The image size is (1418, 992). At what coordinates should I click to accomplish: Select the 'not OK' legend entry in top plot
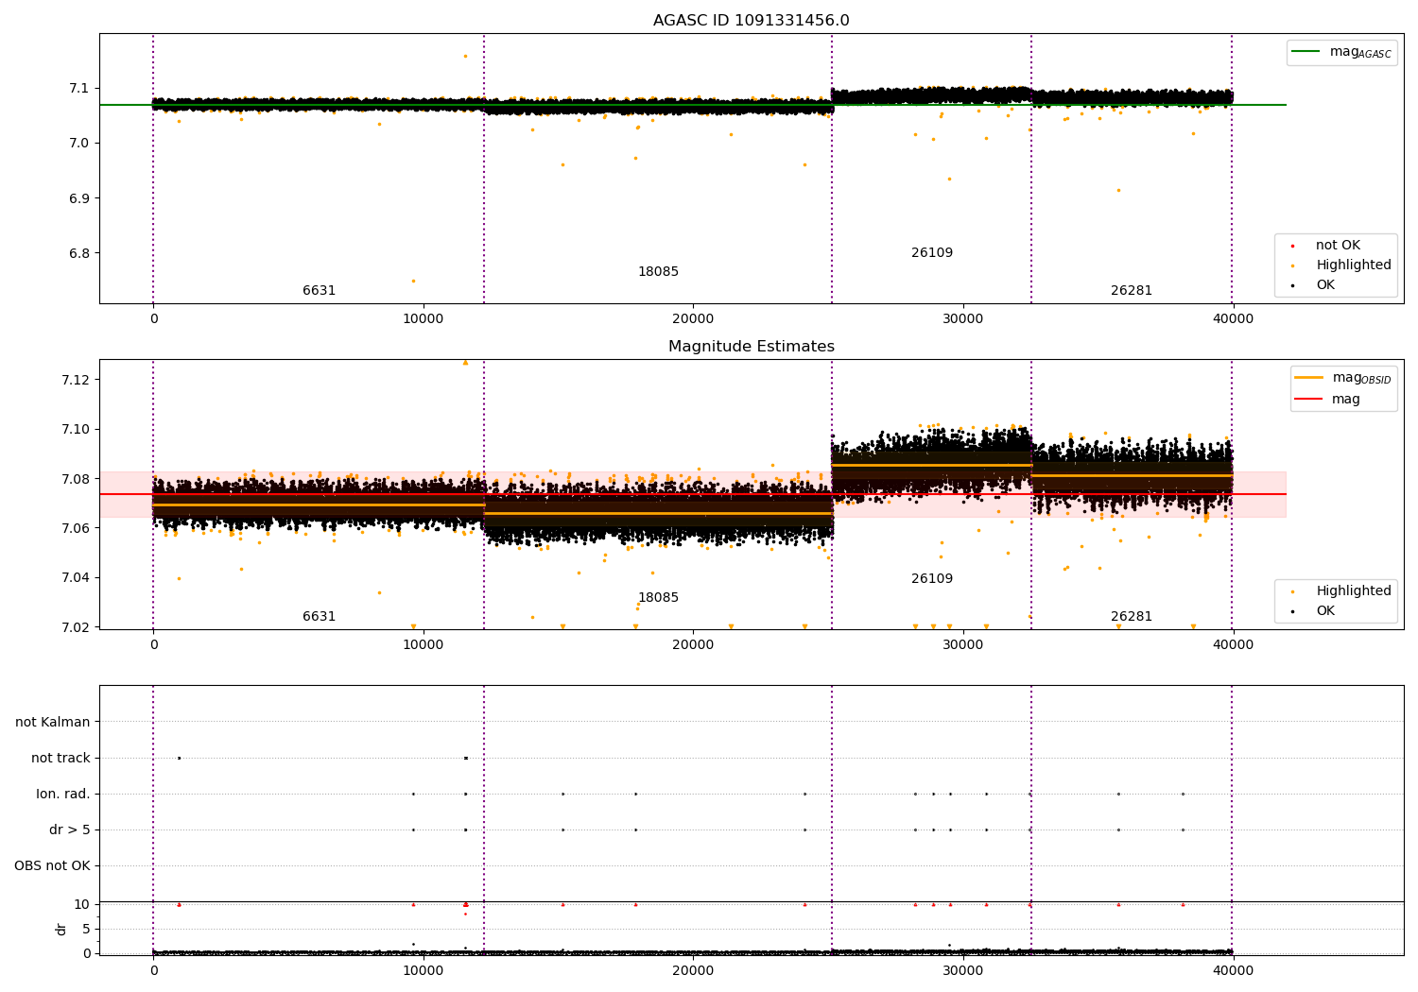tap(1338, 246)
